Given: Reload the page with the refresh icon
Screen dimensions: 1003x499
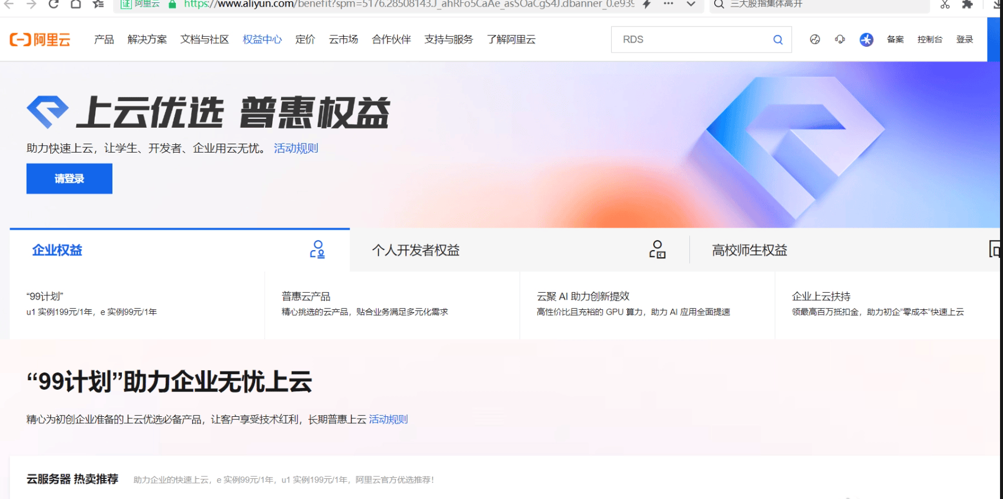Looking at the screenshot, I should (53, 4).
